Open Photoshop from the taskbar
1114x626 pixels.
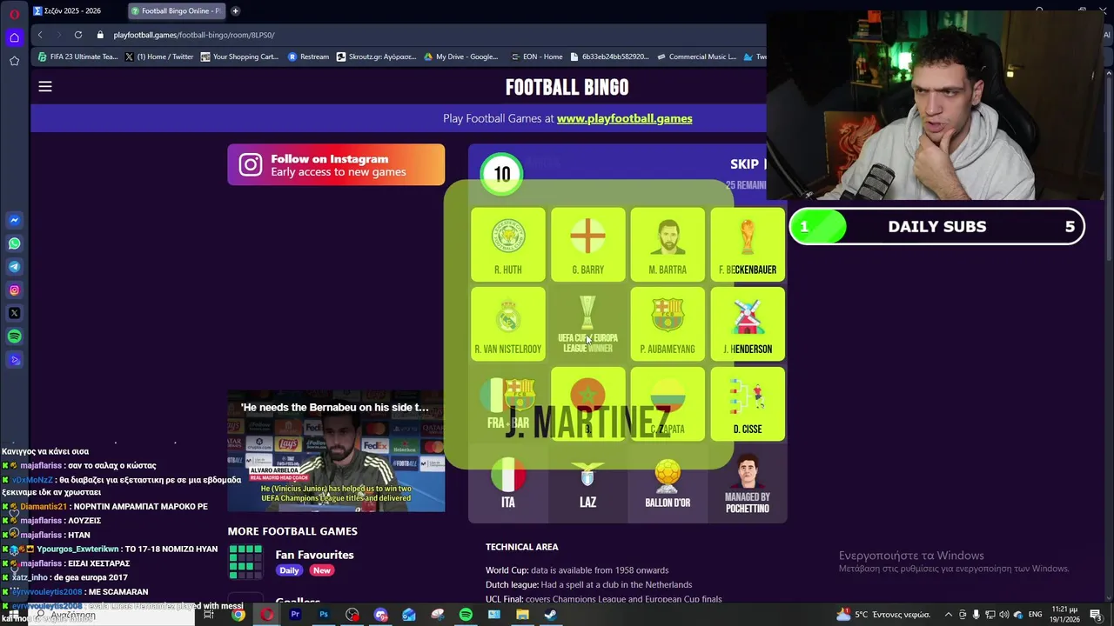click(324, 615)
